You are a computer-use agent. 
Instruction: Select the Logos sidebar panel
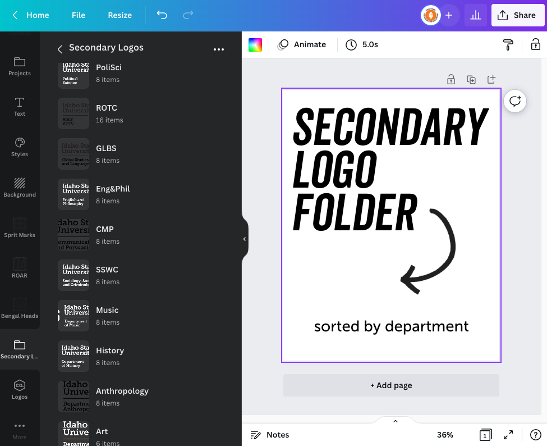(x=20, y=391)
